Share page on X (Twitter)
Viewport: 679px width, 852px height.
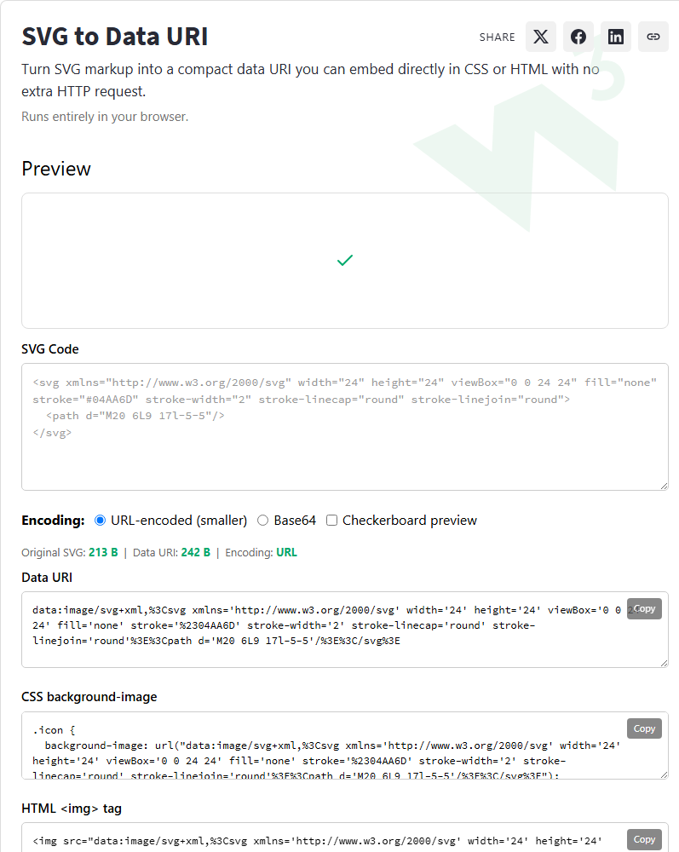coord(540,37)
